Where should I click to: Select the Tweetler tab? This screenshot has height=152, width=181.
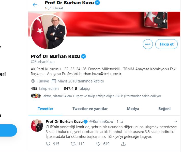46,108
